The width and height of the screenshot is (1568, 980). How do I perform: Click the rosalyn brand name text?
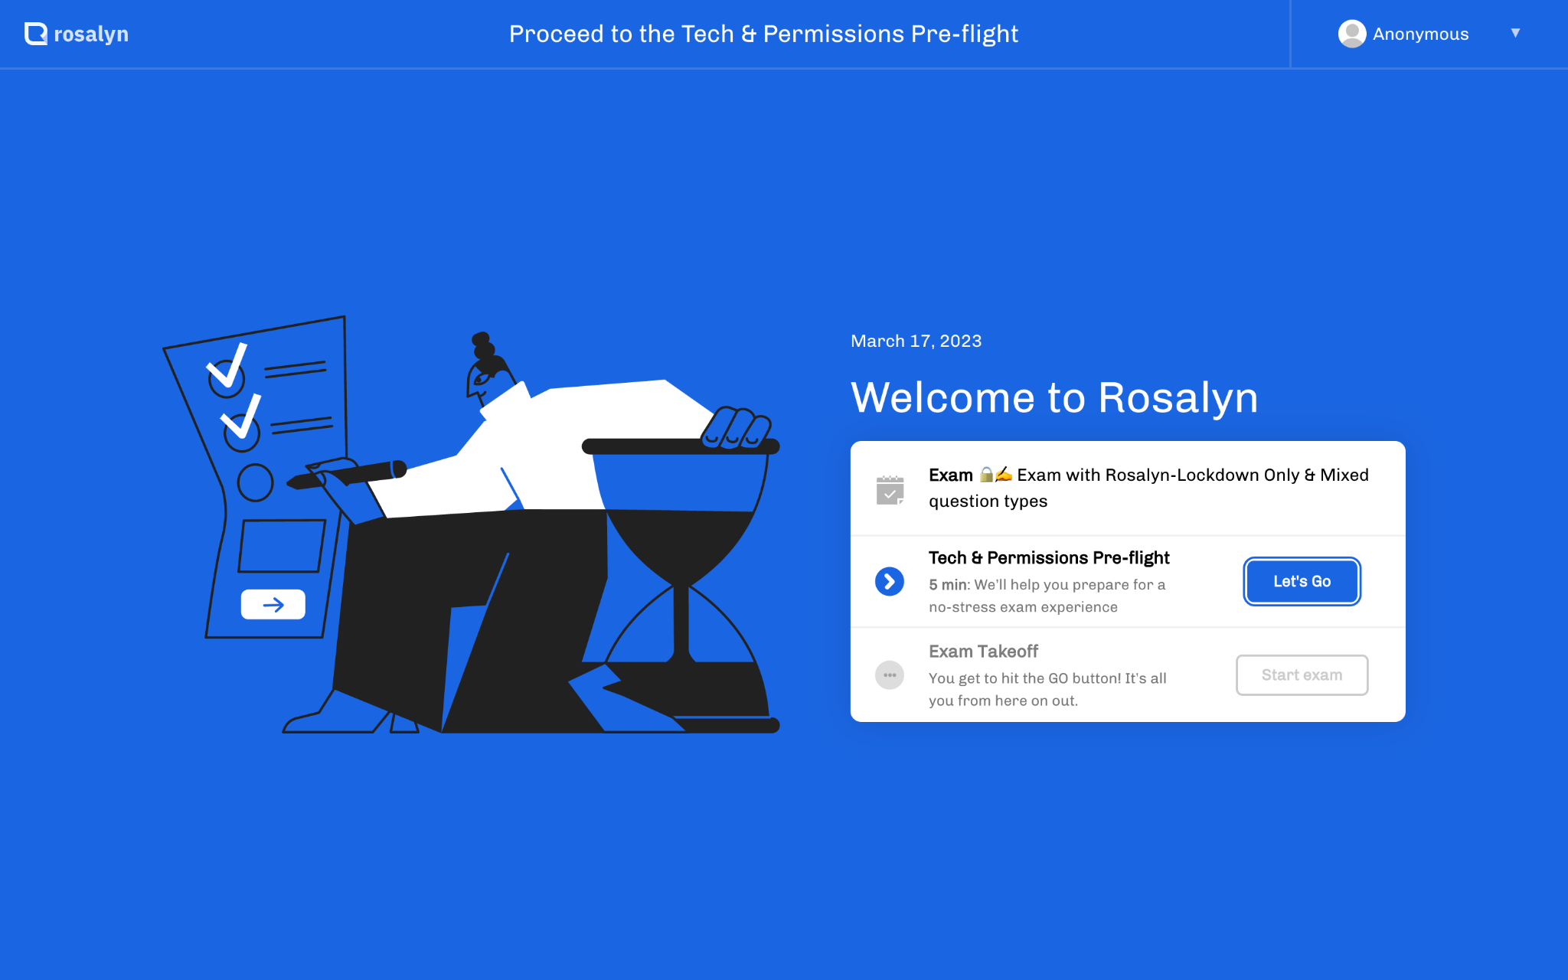click(91, 34)
